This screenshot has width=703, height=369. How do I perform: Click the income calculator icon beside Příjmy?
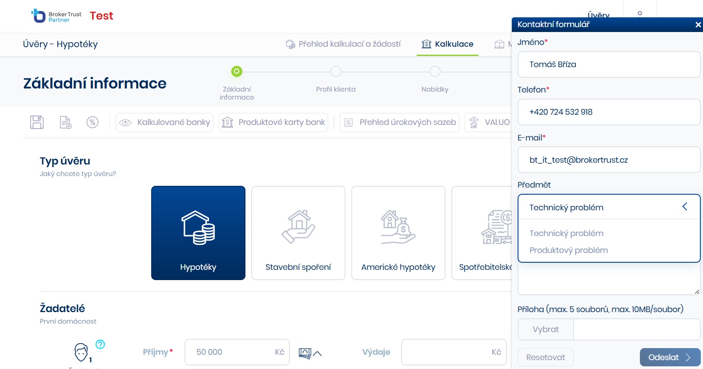click(x=305, y=353)
